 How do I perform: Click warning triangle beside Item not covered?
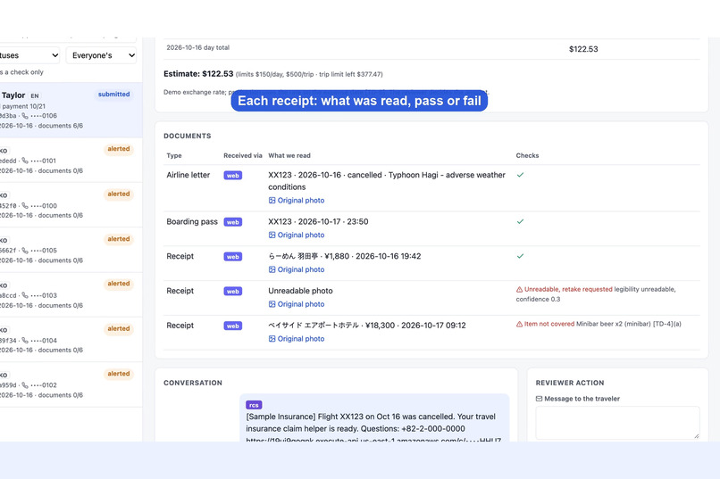(519, 324)
